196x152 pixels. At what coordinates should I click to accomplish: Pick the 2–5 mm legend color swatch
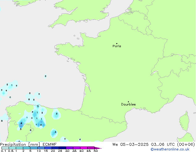[27, 148]
